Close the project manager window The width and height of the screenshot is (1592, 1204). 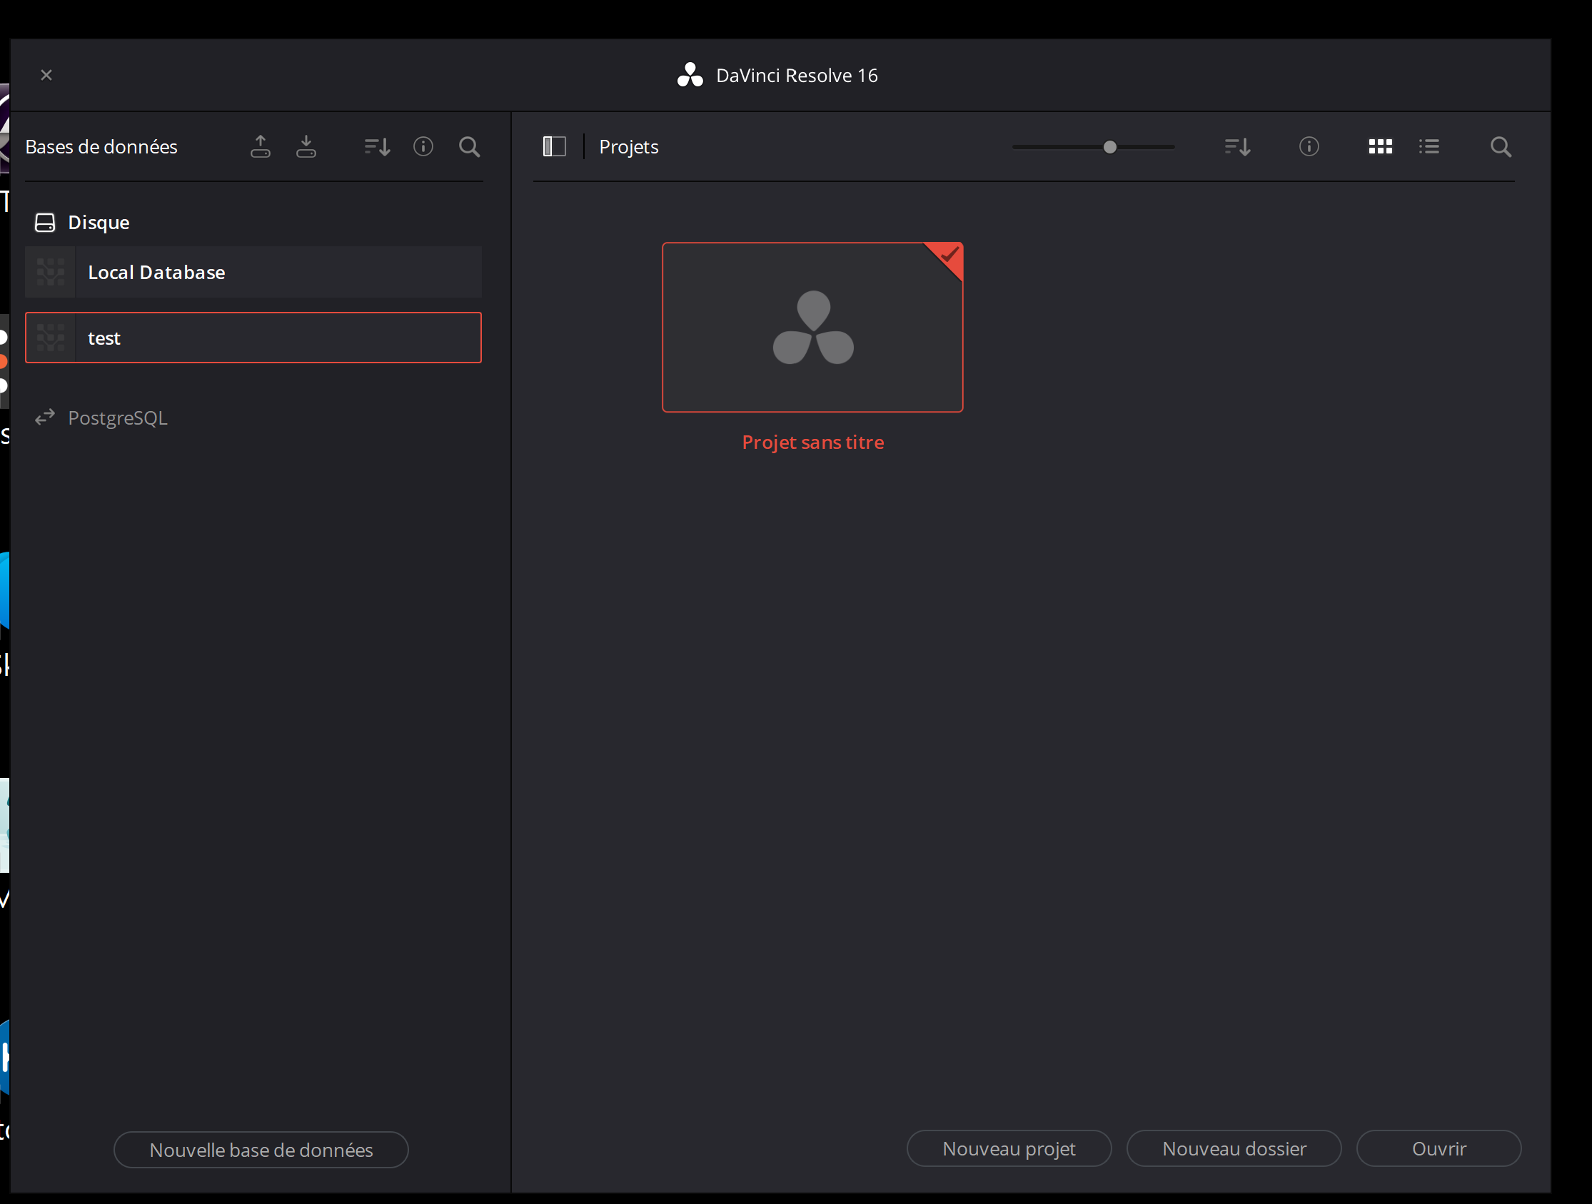coord(46,75)
